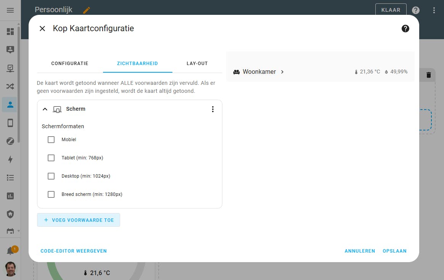Click the Scherm condition screen icon
Screen dimensions: 444x280
tap(57, 109)
